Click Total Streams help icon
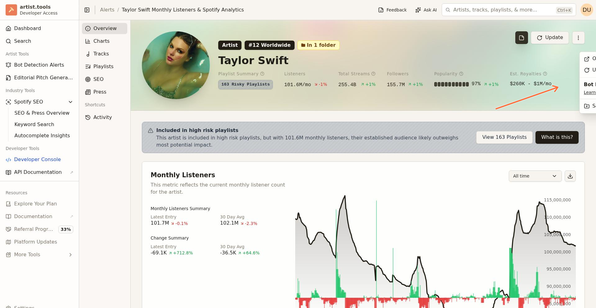The height and width of the screenshot is (308, 596). point(373,74)
